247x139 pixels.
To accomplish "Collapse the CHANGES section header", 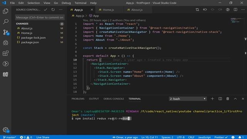I will coord(39,24).
